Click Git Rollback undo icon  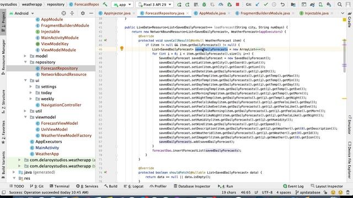[x=282, y=4]
